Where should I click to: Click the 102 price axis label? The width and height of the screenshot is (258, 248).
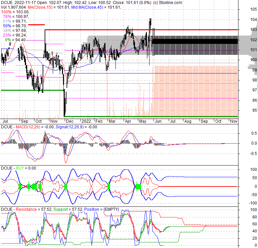[253, 40]
